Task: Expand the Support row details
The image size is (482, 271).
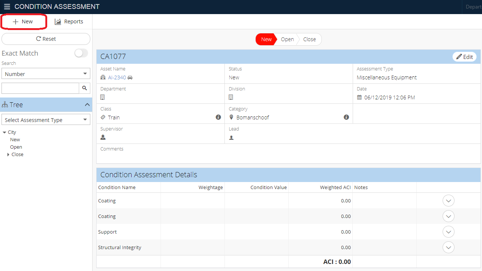Action: 449,232
